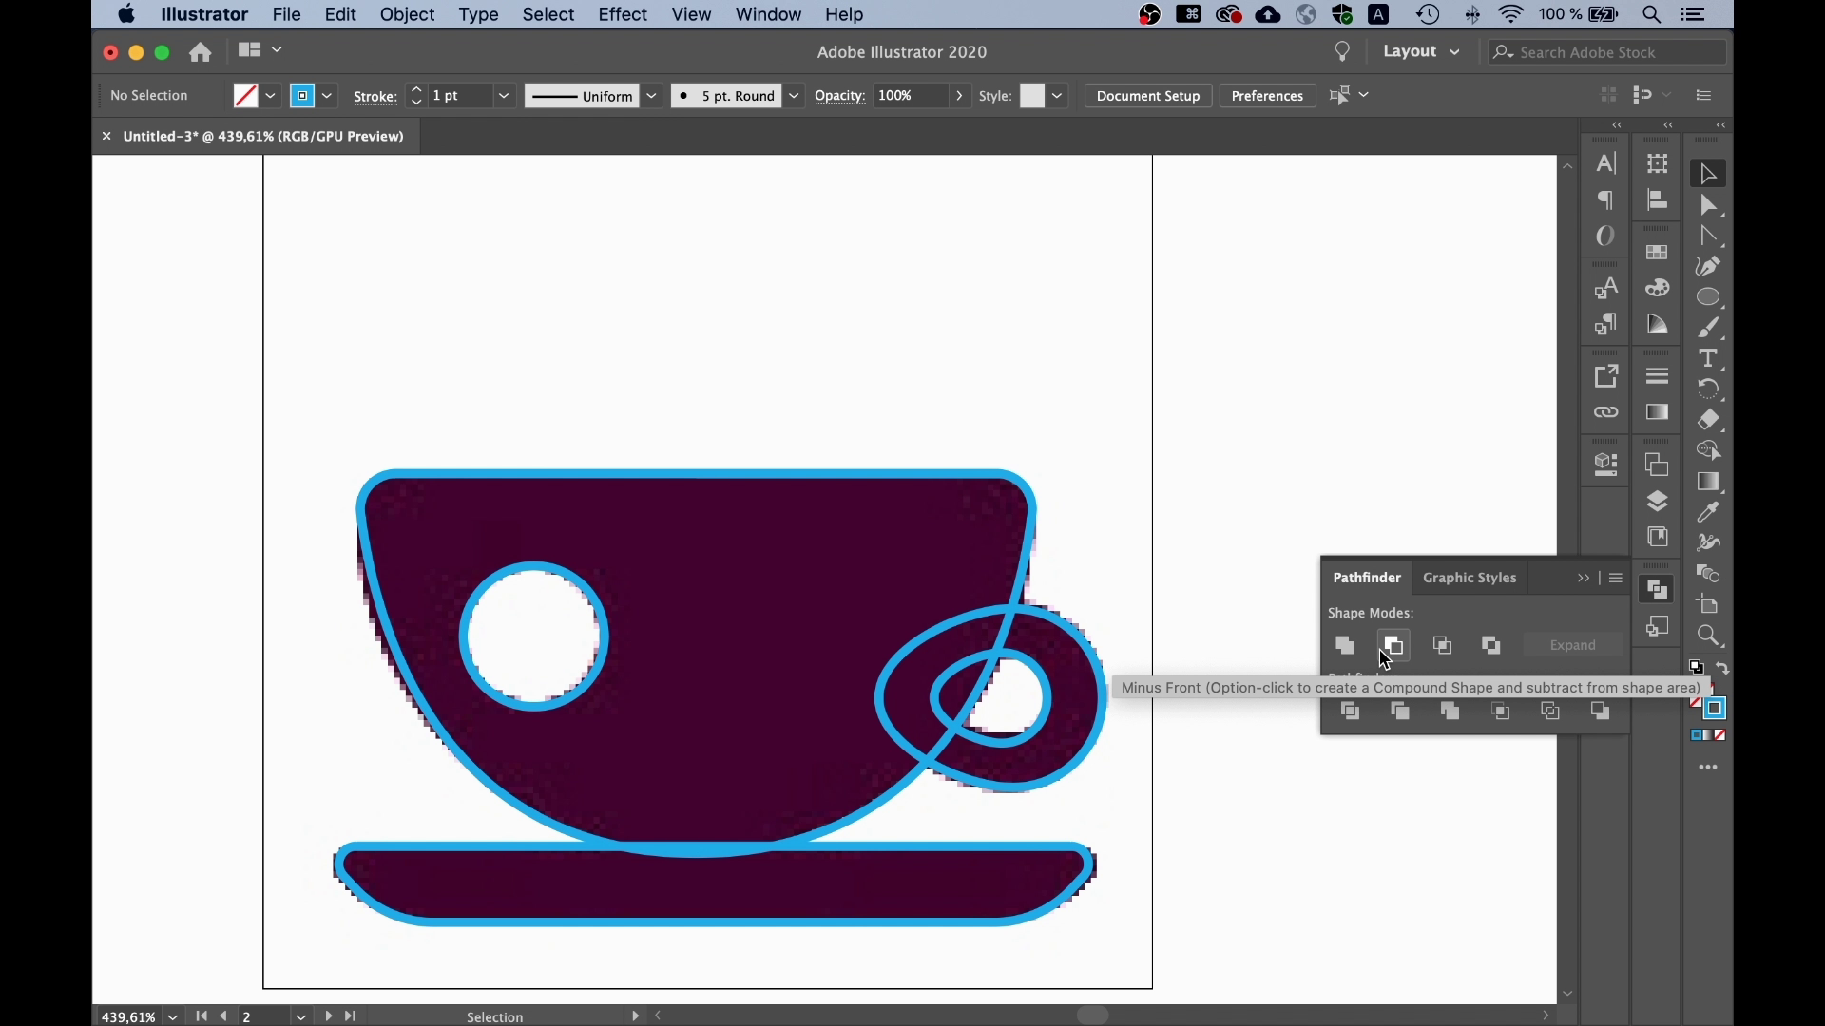
Task: Click the Document Setup button
Action: 1147,96
